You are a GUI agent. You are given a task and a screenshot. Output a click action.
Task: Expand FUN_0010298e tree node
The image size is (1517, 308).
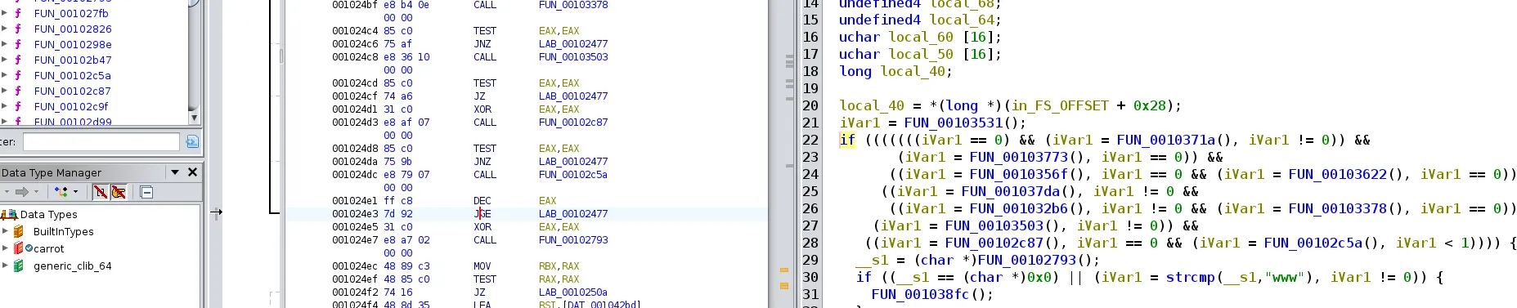point(5,44)
